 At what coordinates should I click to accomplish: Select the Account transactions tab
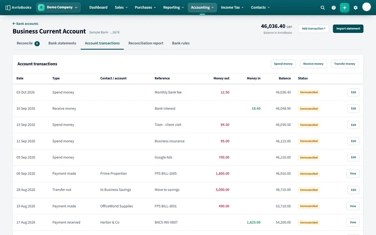click(102, 43)
